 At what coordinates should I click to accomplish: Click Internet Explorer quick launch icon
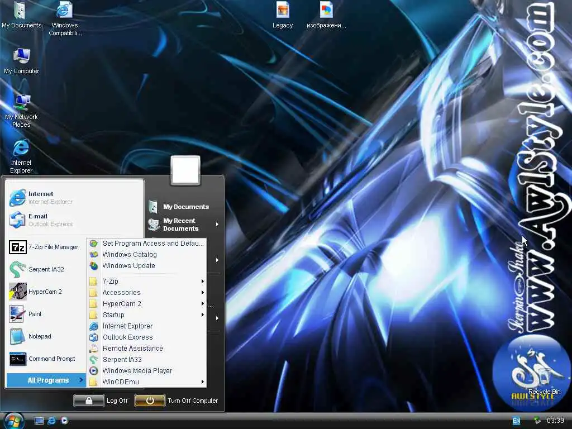[x=52, y=421]
